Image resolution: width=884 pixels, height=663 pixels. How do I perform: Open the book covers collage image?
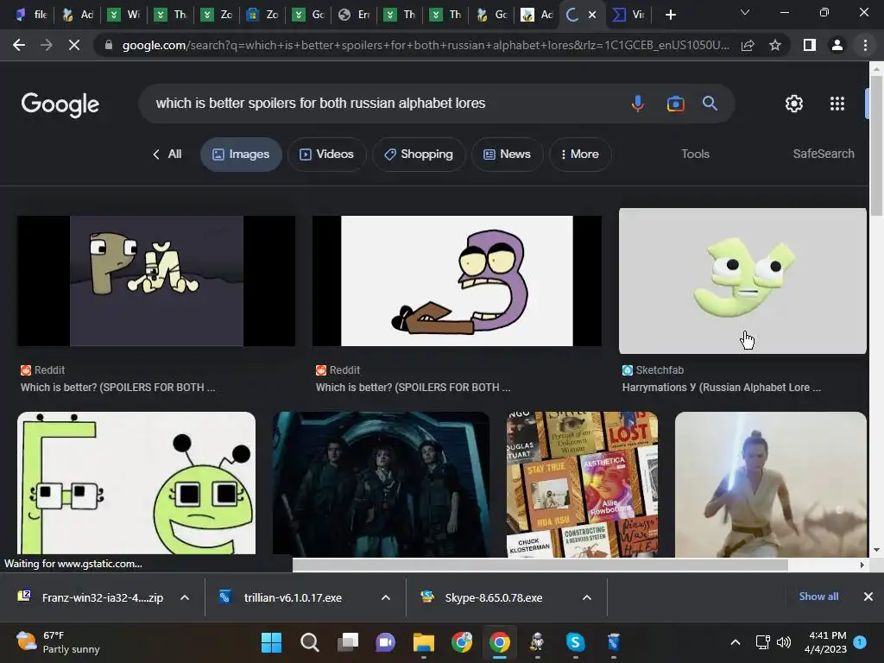[582, 485]
